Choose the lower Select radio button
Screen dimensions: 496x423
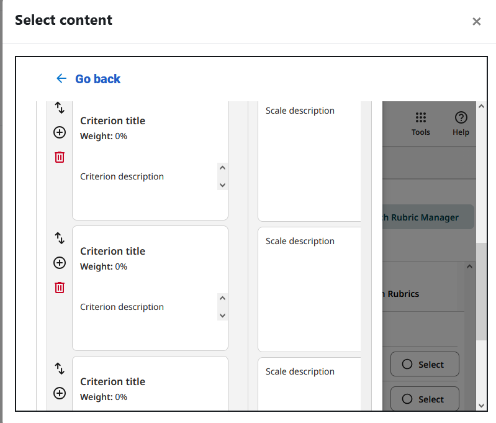(425, 399)
